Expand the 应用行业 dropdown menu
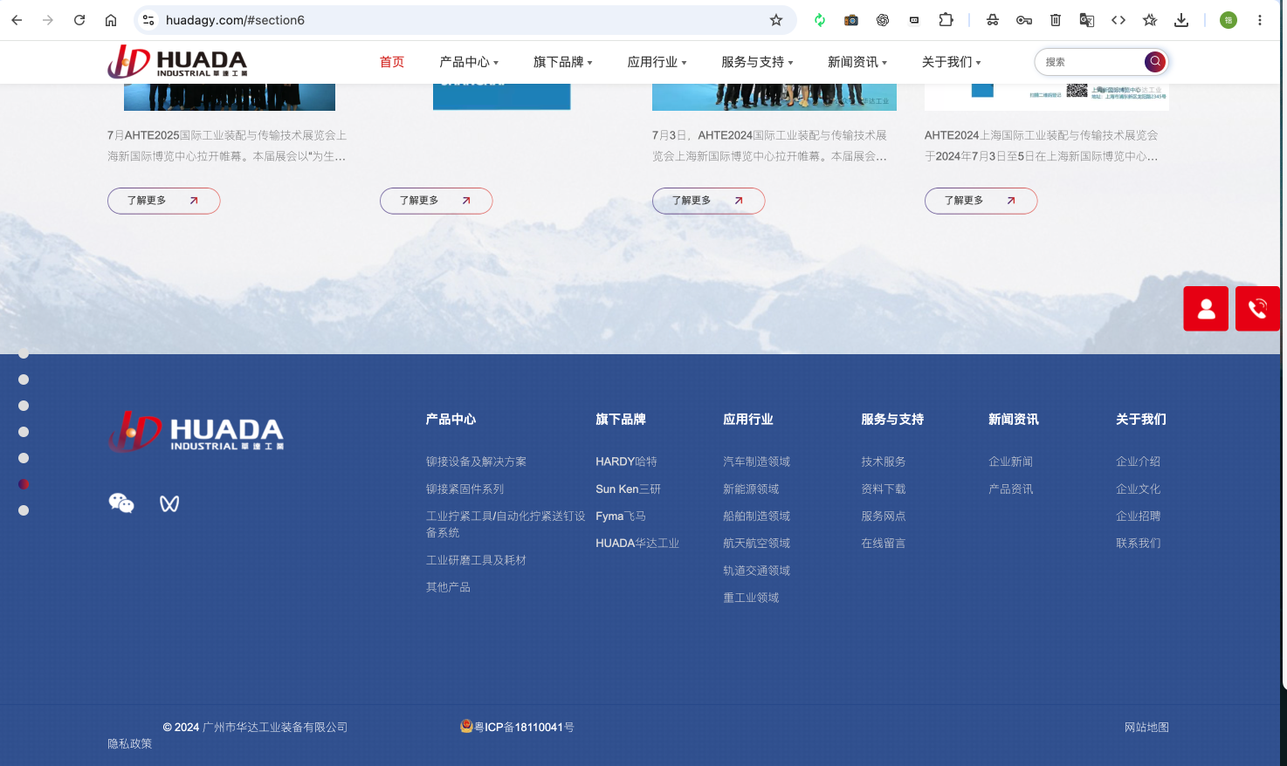Viewport: 1287px width, 766px height. 657,62
